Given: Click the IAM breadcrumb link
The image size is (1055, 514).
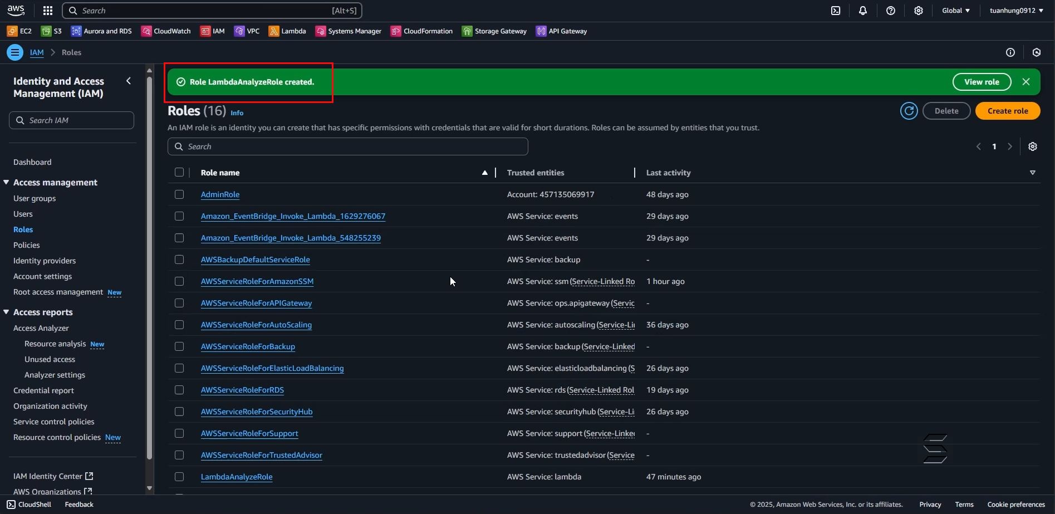Looking at the screenshot, I should tap(37, 52).
